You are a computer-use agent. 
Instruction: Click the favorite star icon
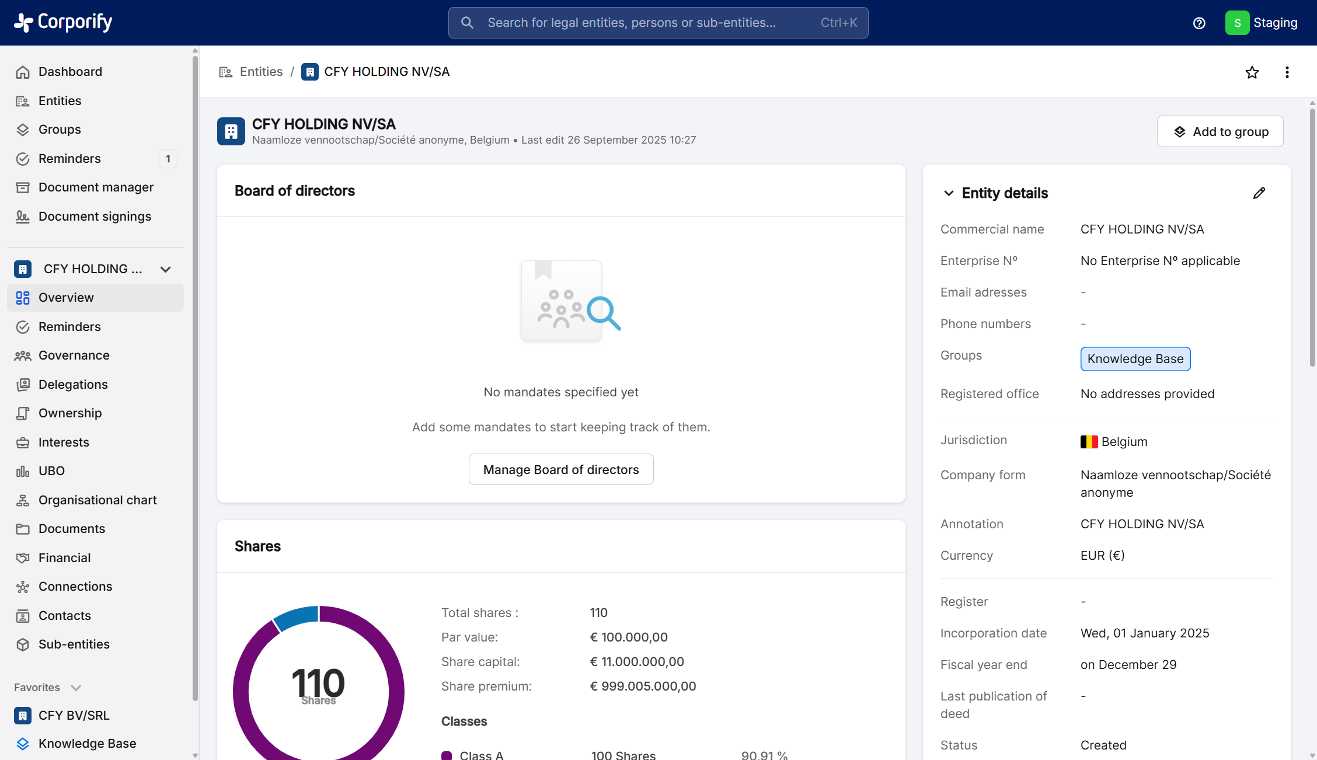(1252, 72)
